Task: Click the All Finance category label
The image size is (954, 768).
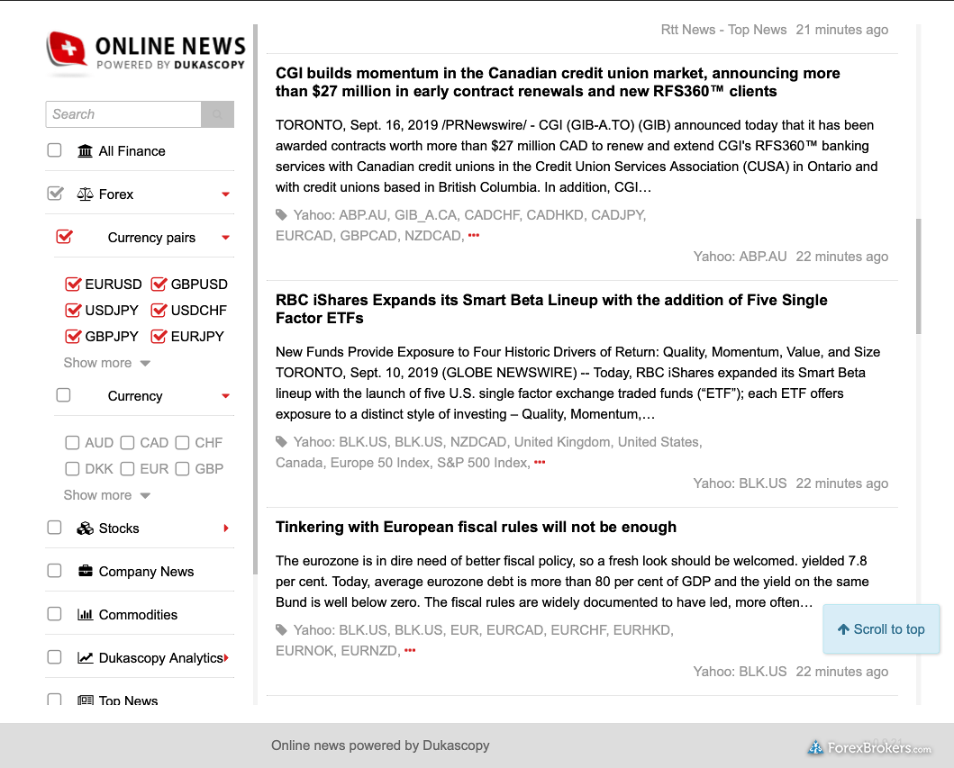Action: 132,150
